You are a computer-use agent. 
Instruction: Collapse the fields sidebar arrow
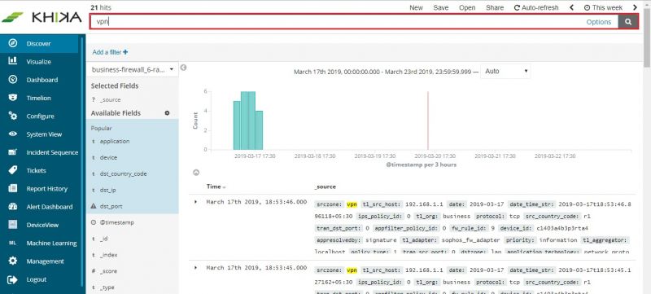pos(183,68)
